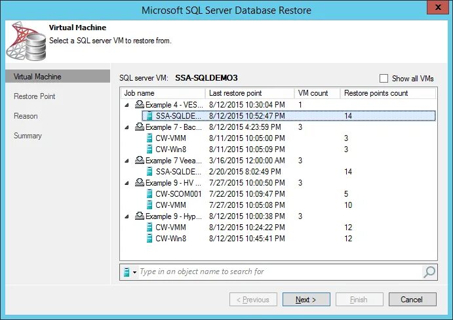The image size is (453, 320).
Task: Collapse the Example 9 - HV job node
Action: [x=127, y=183]
